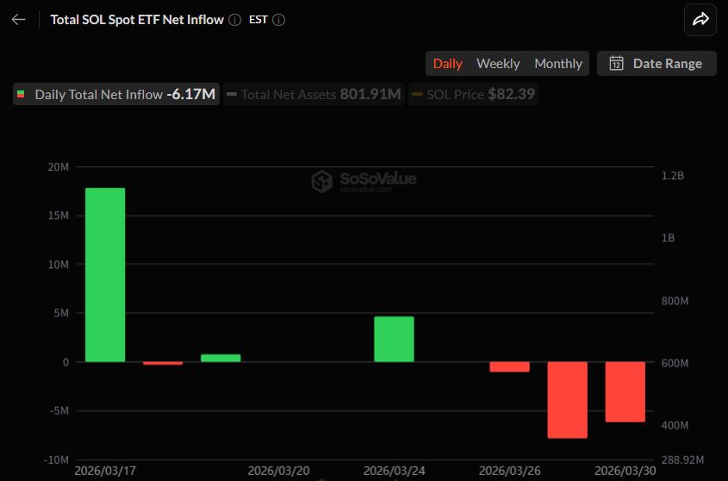Click the red bar at 2026/03/30
This screenshot has width=728, height=481.
tap(625, 391)
